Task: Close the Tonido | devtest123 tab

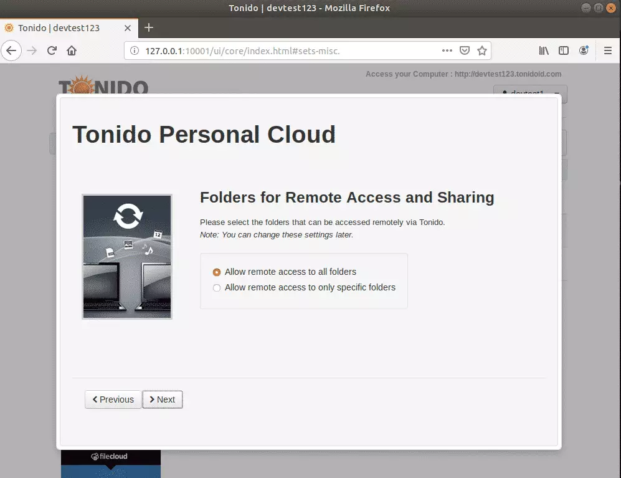Action: [x=128, y=28]
